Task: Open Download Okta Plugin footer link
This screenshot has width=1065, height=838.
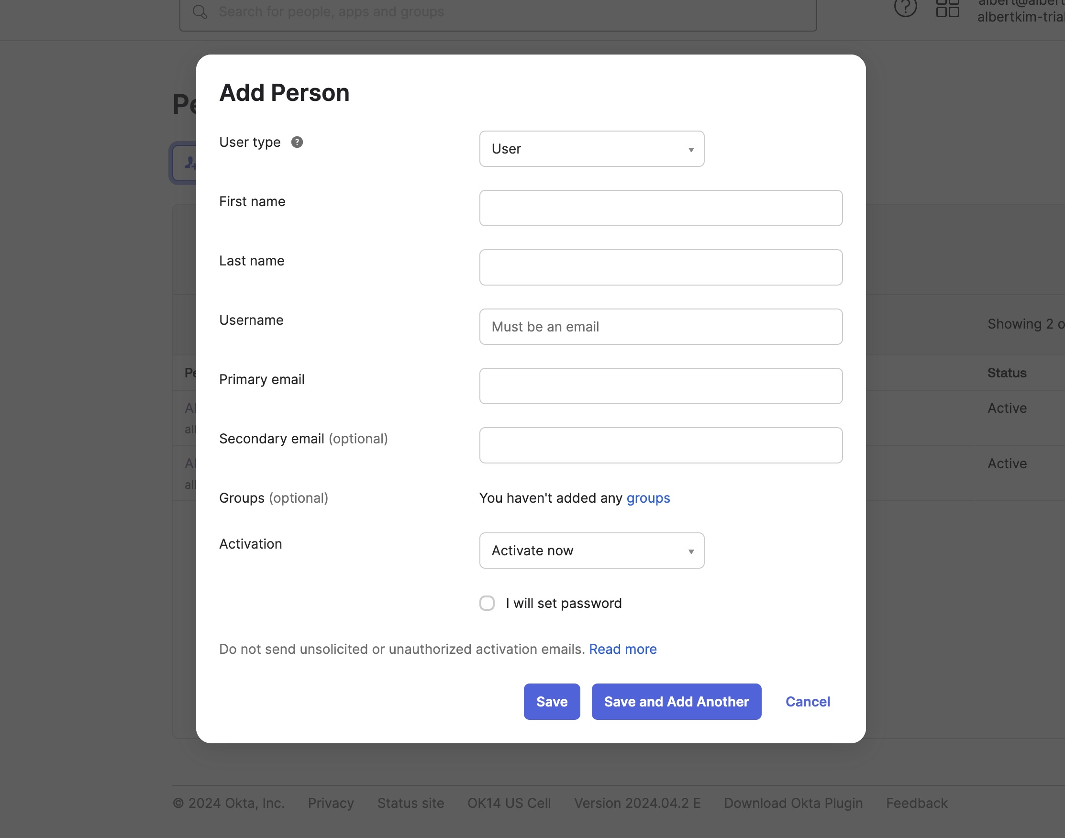Action: click(793, 803)
